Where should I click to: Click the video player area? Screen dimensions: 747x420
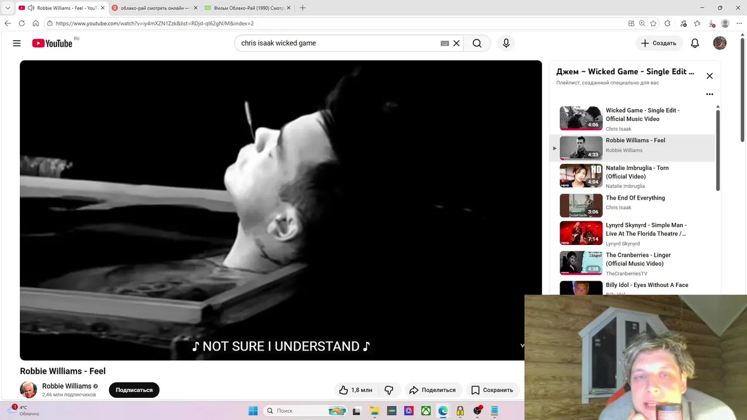tap(281, 210)
